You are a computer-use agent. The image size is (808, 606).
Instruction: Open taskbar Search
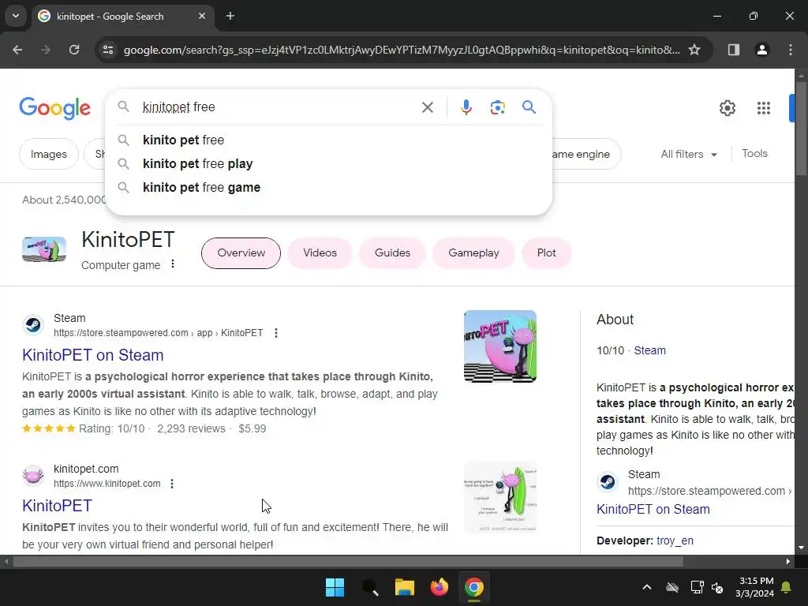[x=370, y=587]
